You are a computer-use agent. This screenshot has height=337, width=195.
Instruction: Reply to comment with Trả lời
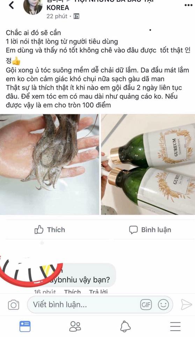click(x=98, y=292)
